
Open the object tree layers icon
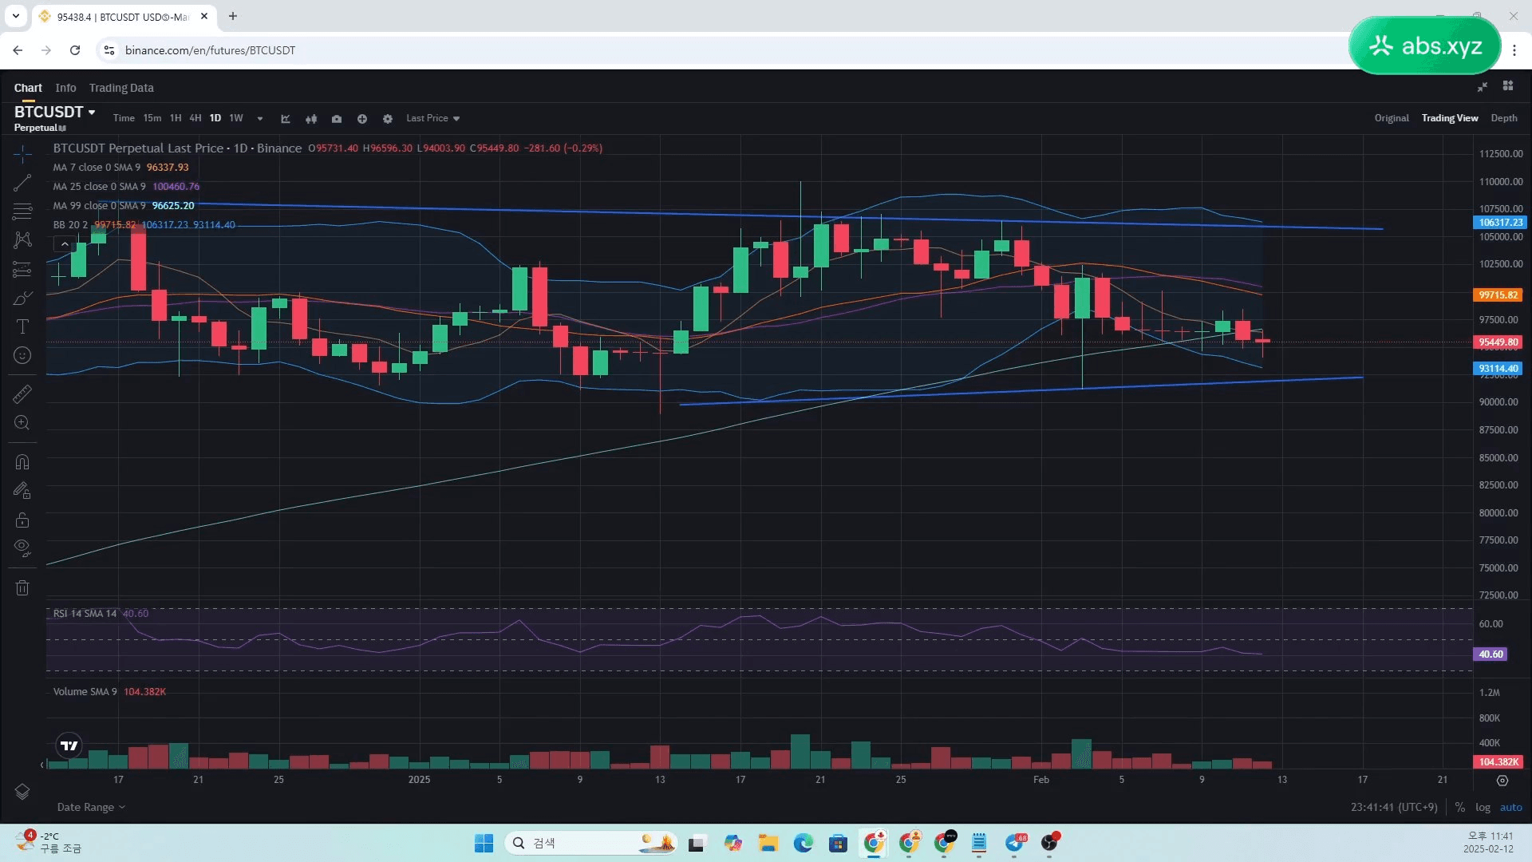click(22, 791)
